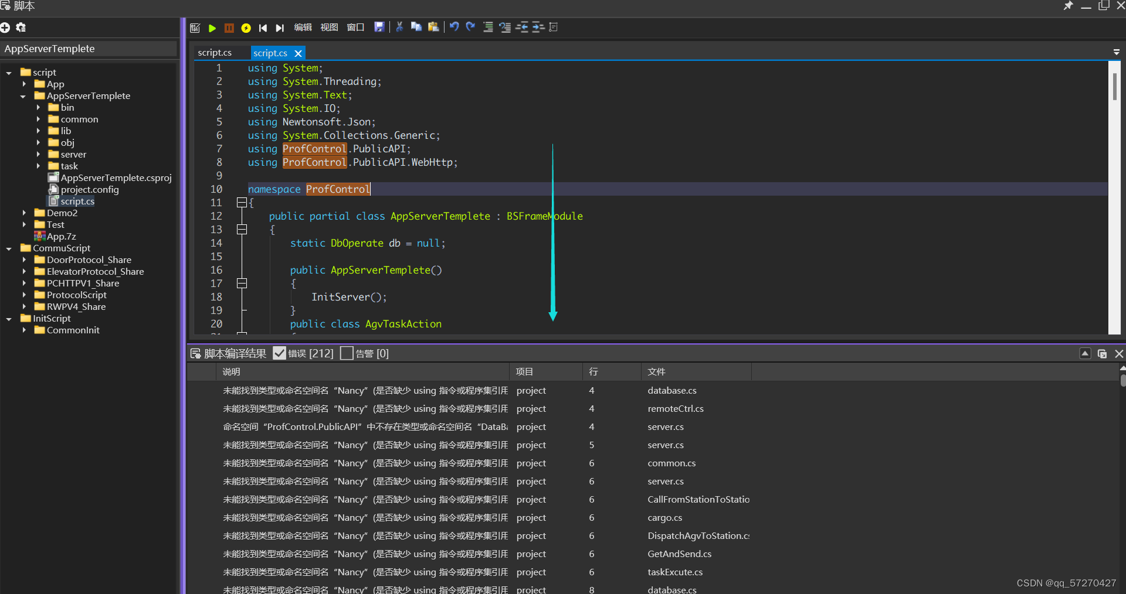Open project.config file in the tree
The height and width of the screenshot is (594, 1126).
click(x=89, y=190)
